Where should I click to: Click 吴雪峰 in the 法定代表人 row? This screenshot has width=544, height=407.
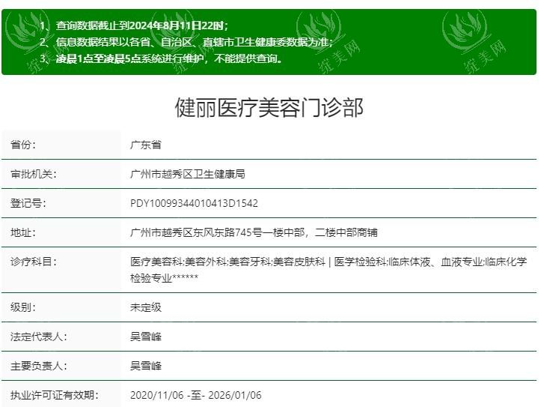tap(146, 337)
